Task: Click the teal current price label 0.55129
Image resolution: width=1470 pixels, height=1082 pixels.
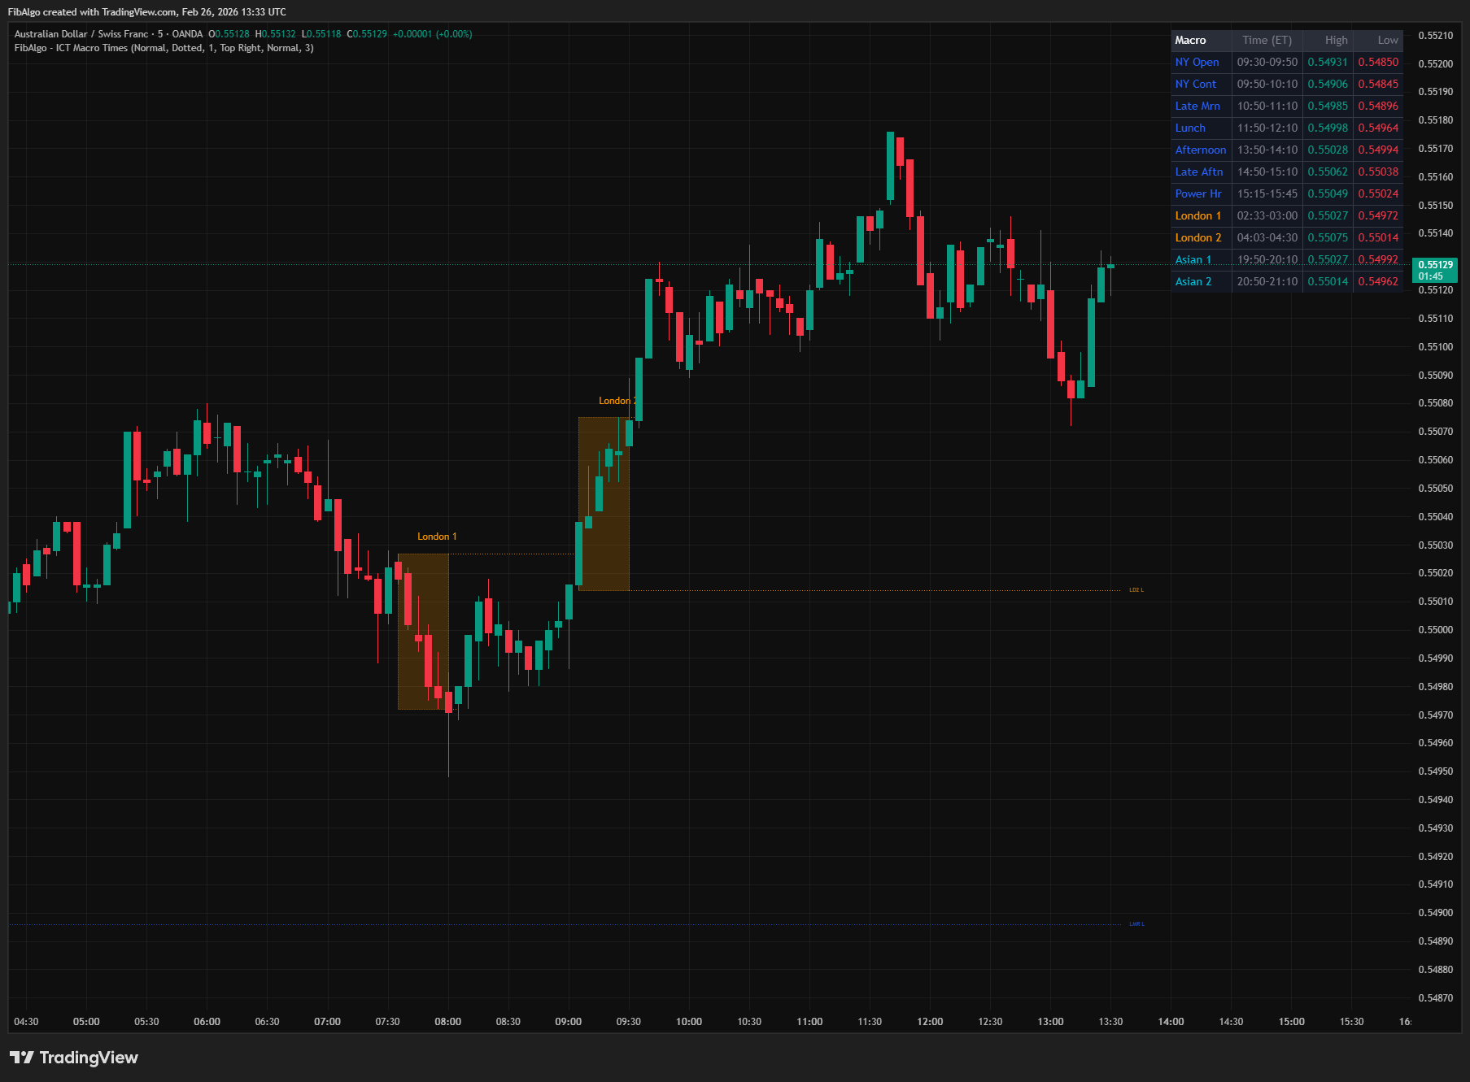Action: click(x=1435, y=265)
